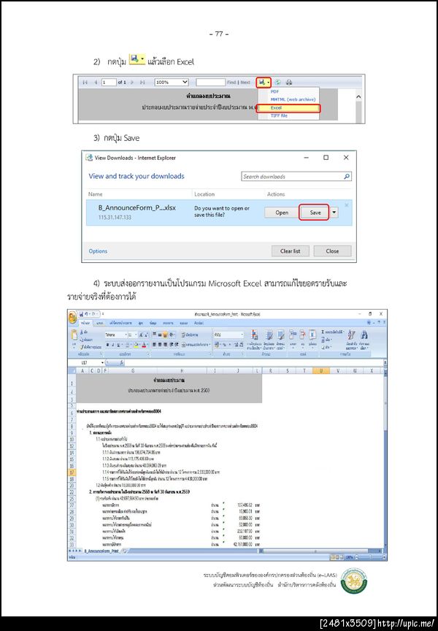The width and height of the screenshot is (438, 631).
Task: Choose Excel from the export menu
Action: click(x=288, y=108)
